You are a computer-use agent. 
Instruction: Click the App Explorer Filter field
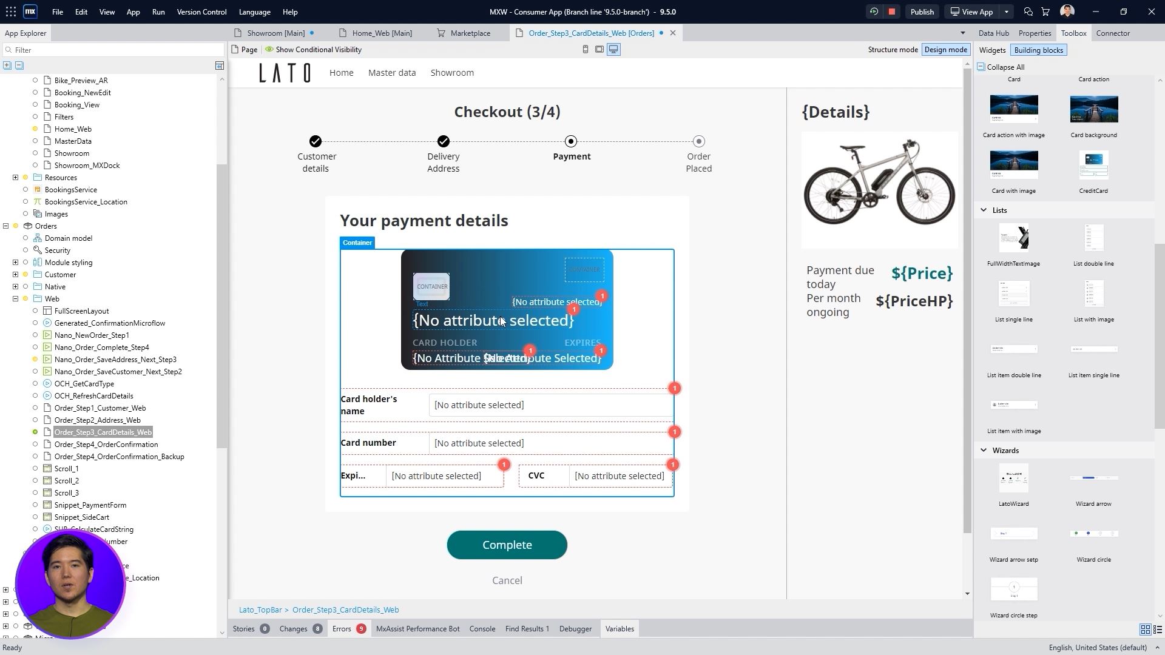point(115,50)
